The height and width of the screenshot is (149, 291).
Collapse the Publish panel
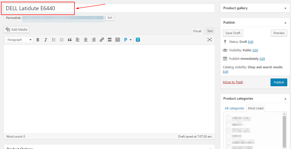[286, 23]
